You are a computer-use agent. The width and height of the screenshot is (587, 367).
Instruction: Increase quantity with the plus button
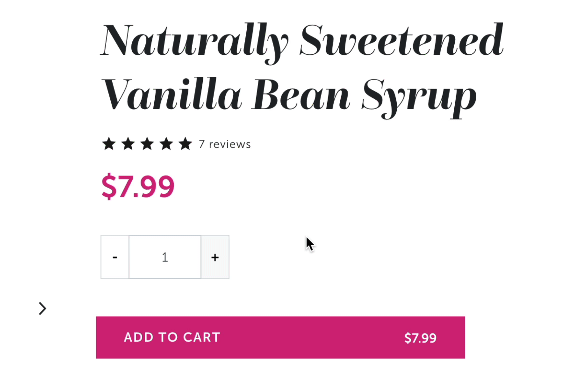[x=215, y=257]
